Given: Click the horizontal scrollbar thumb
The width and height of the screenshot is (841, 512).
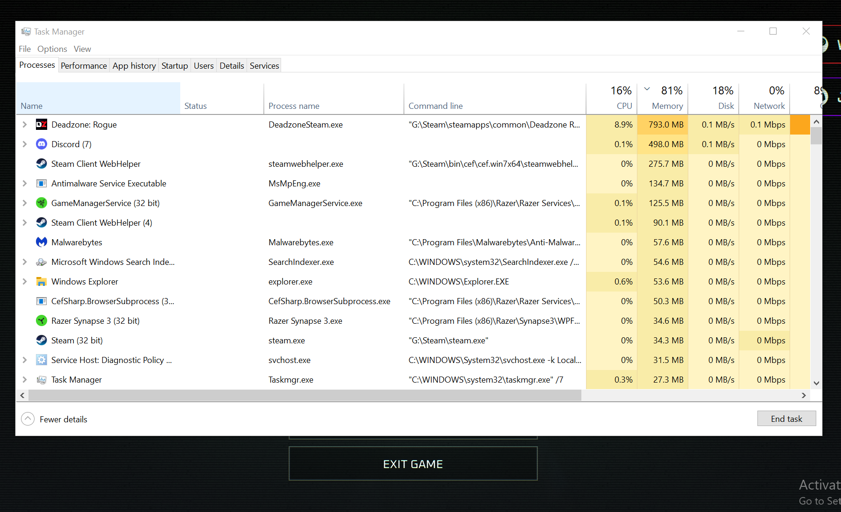Looking at the screenshot, I should point(305,395).
